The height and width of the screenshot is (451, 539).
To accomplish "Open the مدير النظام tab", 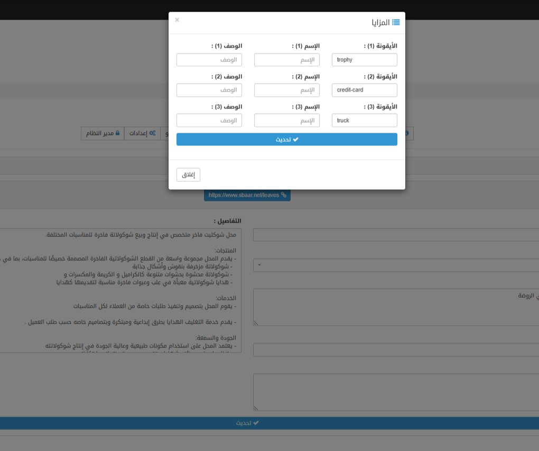I will (x=103, y=133).
